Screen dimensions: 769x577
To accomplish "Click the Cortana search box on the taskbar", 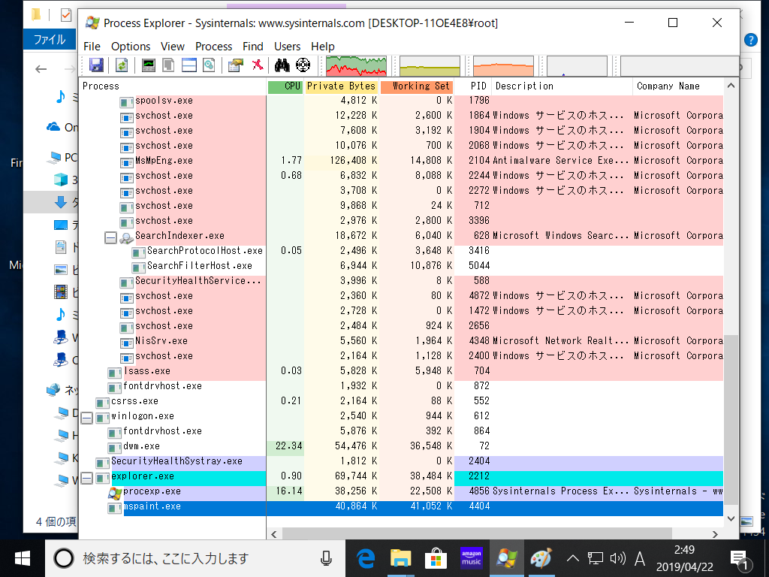I will (x=195, y=558).
